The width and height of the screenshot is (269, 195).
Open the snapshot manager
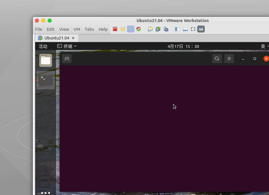166,29
